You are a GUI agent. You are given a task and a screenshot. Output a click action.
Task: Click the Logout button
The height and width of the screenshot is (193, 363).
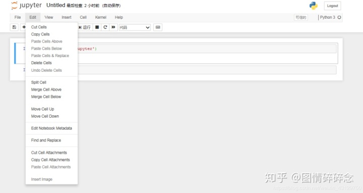click(332, 6)
